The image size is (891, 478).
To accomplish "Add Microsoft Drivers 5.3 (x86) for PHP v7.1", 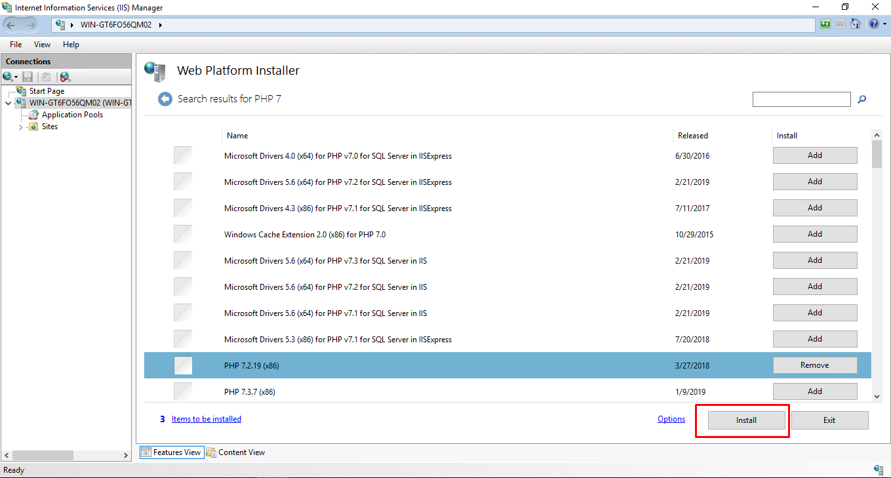I will 815,339.
